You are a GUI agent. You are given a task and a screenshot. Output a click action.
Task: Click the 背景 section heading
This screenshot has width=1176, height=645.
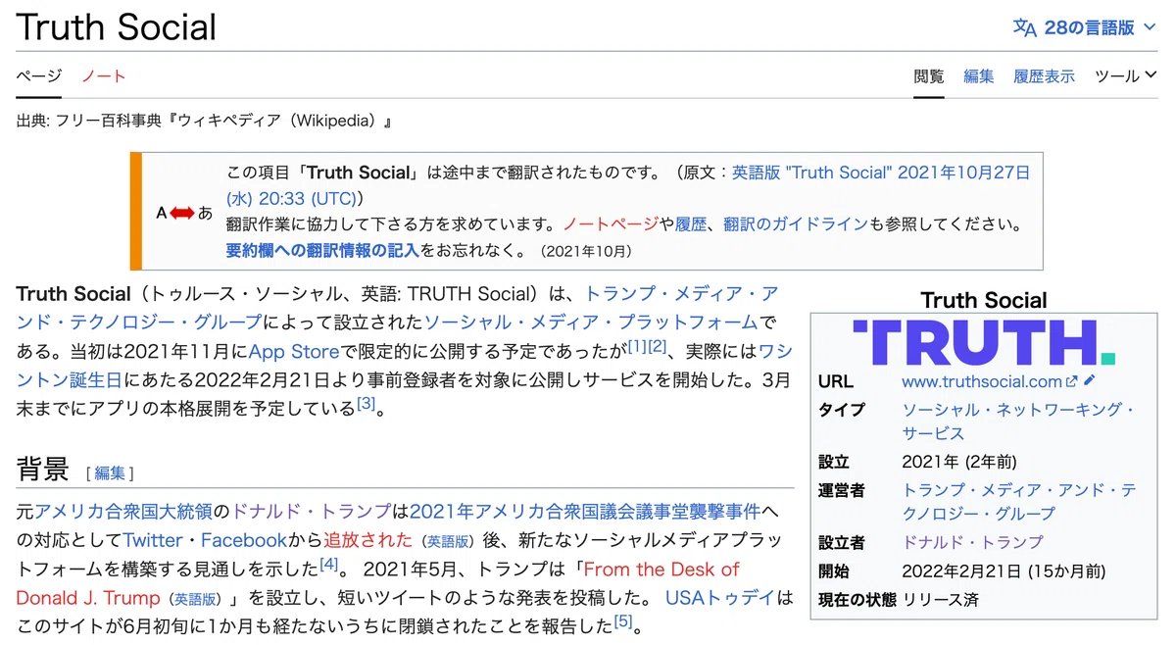[x=43, y=470]
